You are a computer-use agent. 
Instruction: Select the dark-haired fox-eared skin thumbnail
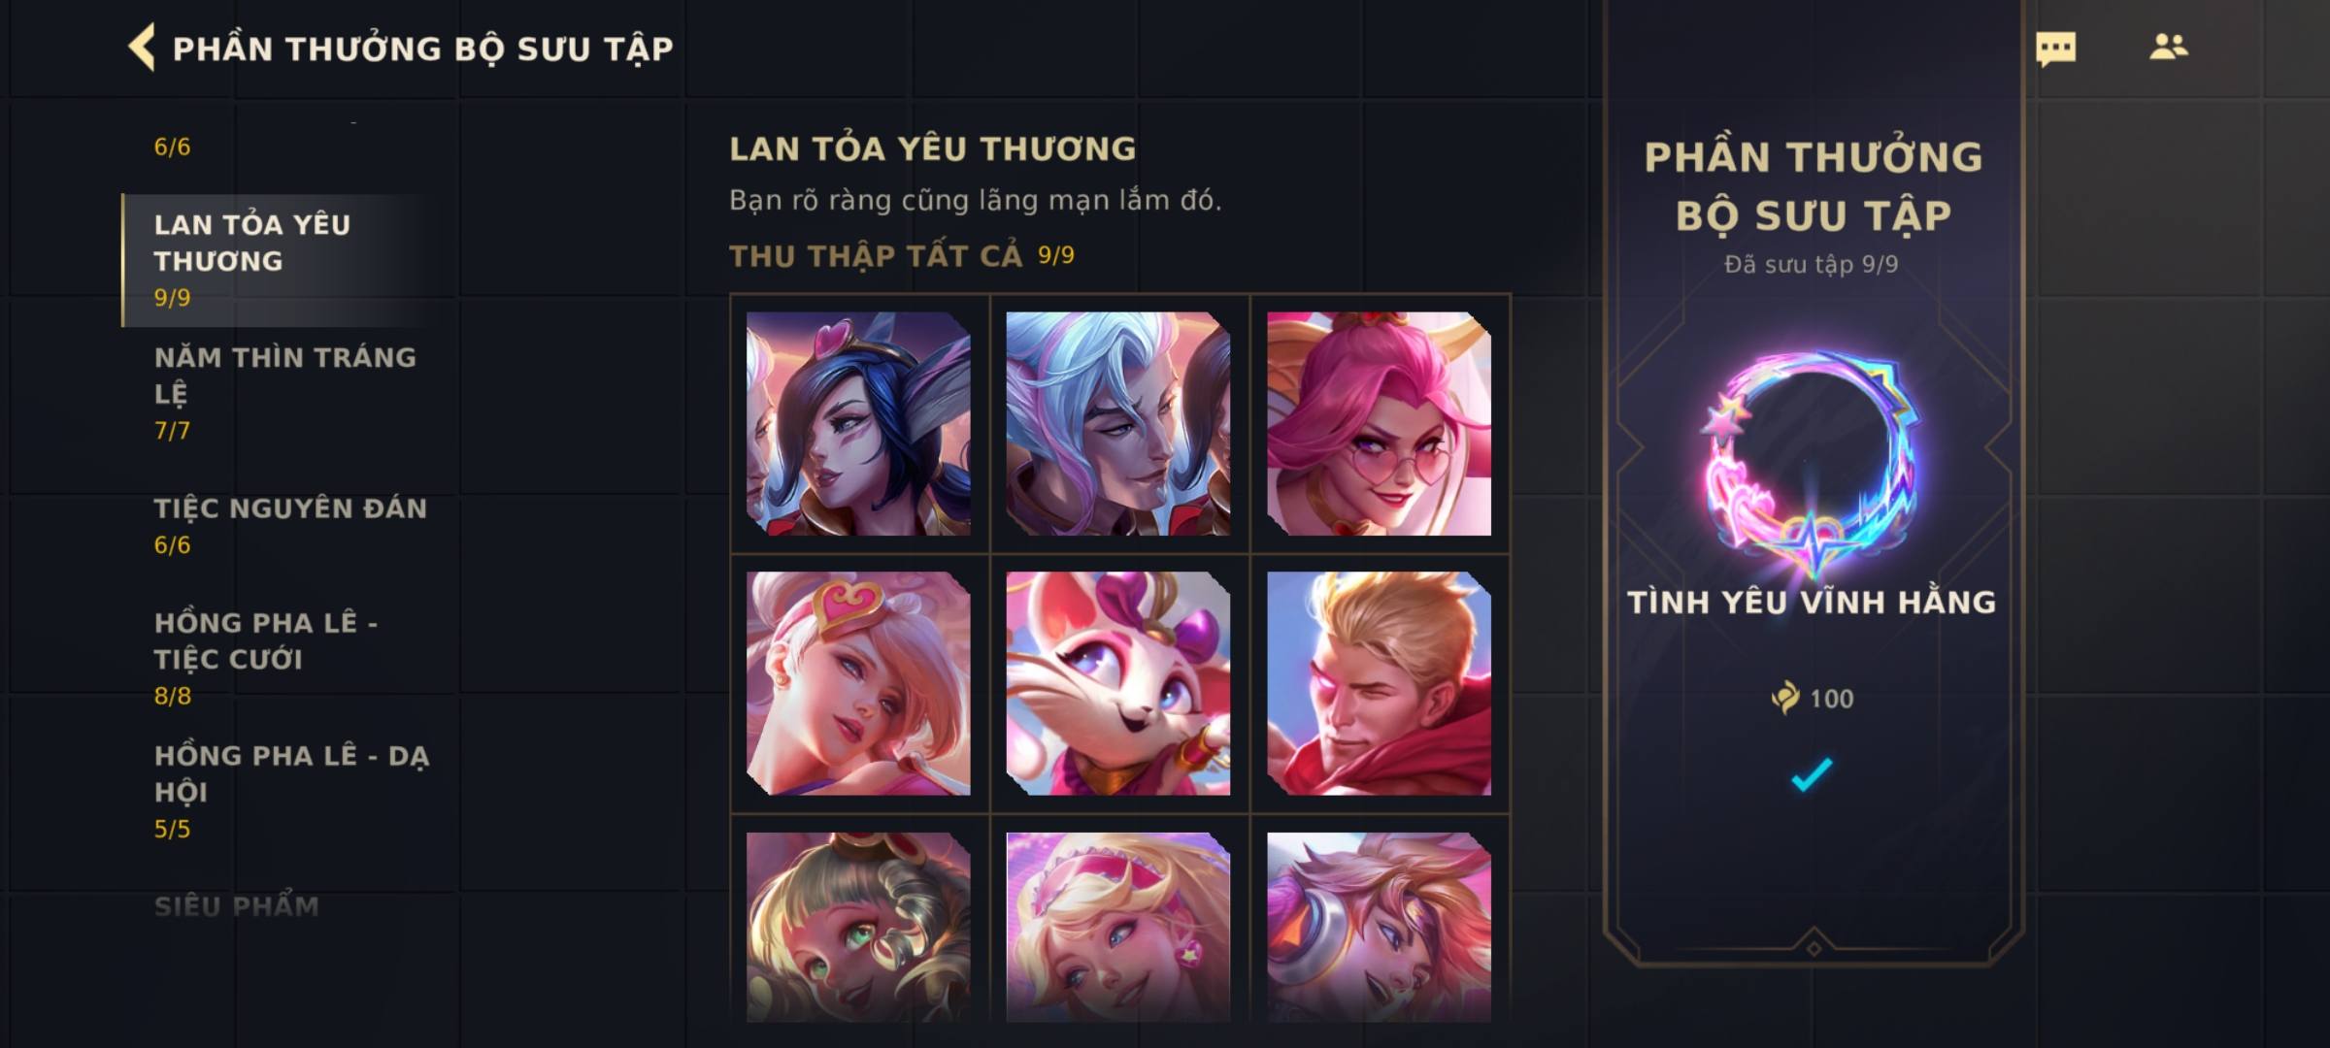point(858,423)
